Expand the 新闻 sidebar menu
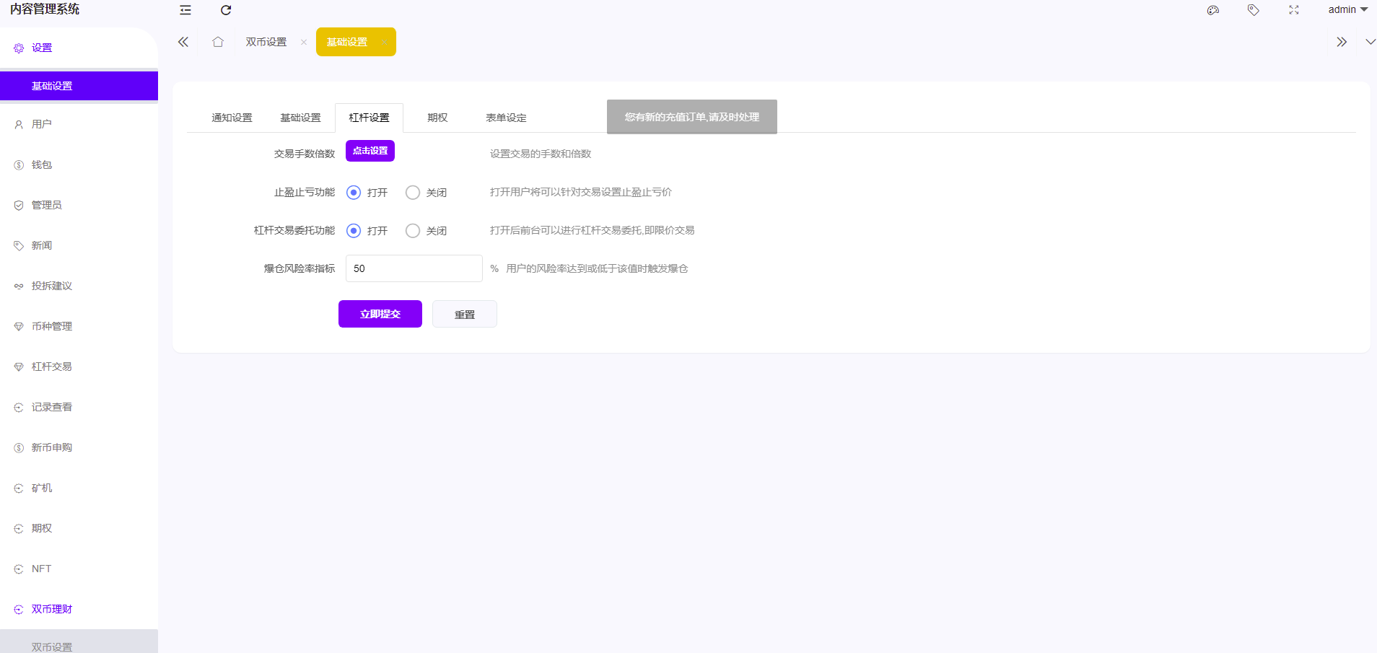Screen dimensions: 1377x653 pos(79,245)
